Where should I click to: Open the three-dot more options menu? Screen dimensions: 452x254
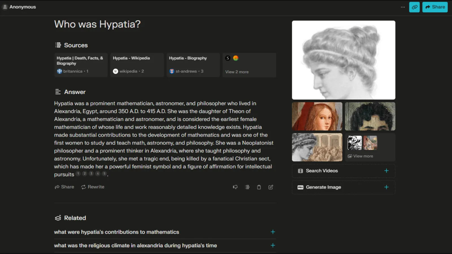pos(403,7)
